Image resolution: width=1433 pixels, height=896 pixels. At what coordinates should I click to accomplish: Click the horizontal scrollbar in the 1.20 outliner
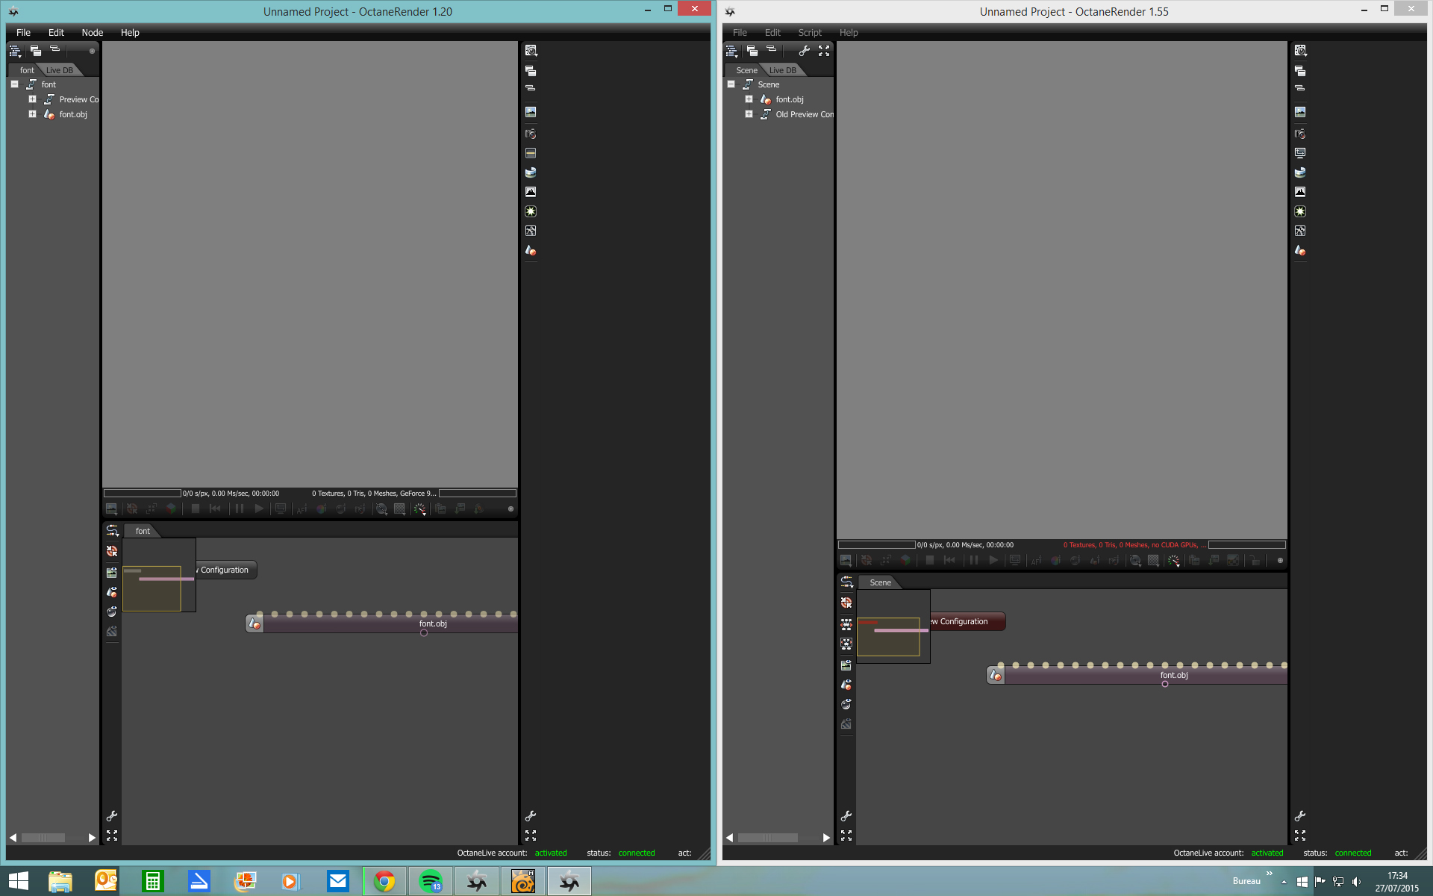coord(43,838)
